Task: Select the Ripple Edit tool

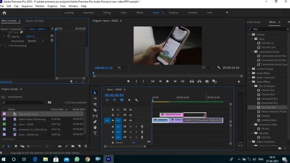Action: pyautogui.click(x=95, y=104)
